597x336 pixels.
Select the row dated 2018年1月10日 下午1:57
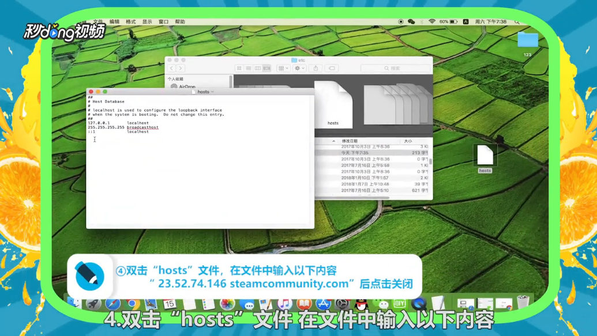[x=373, y=178]
